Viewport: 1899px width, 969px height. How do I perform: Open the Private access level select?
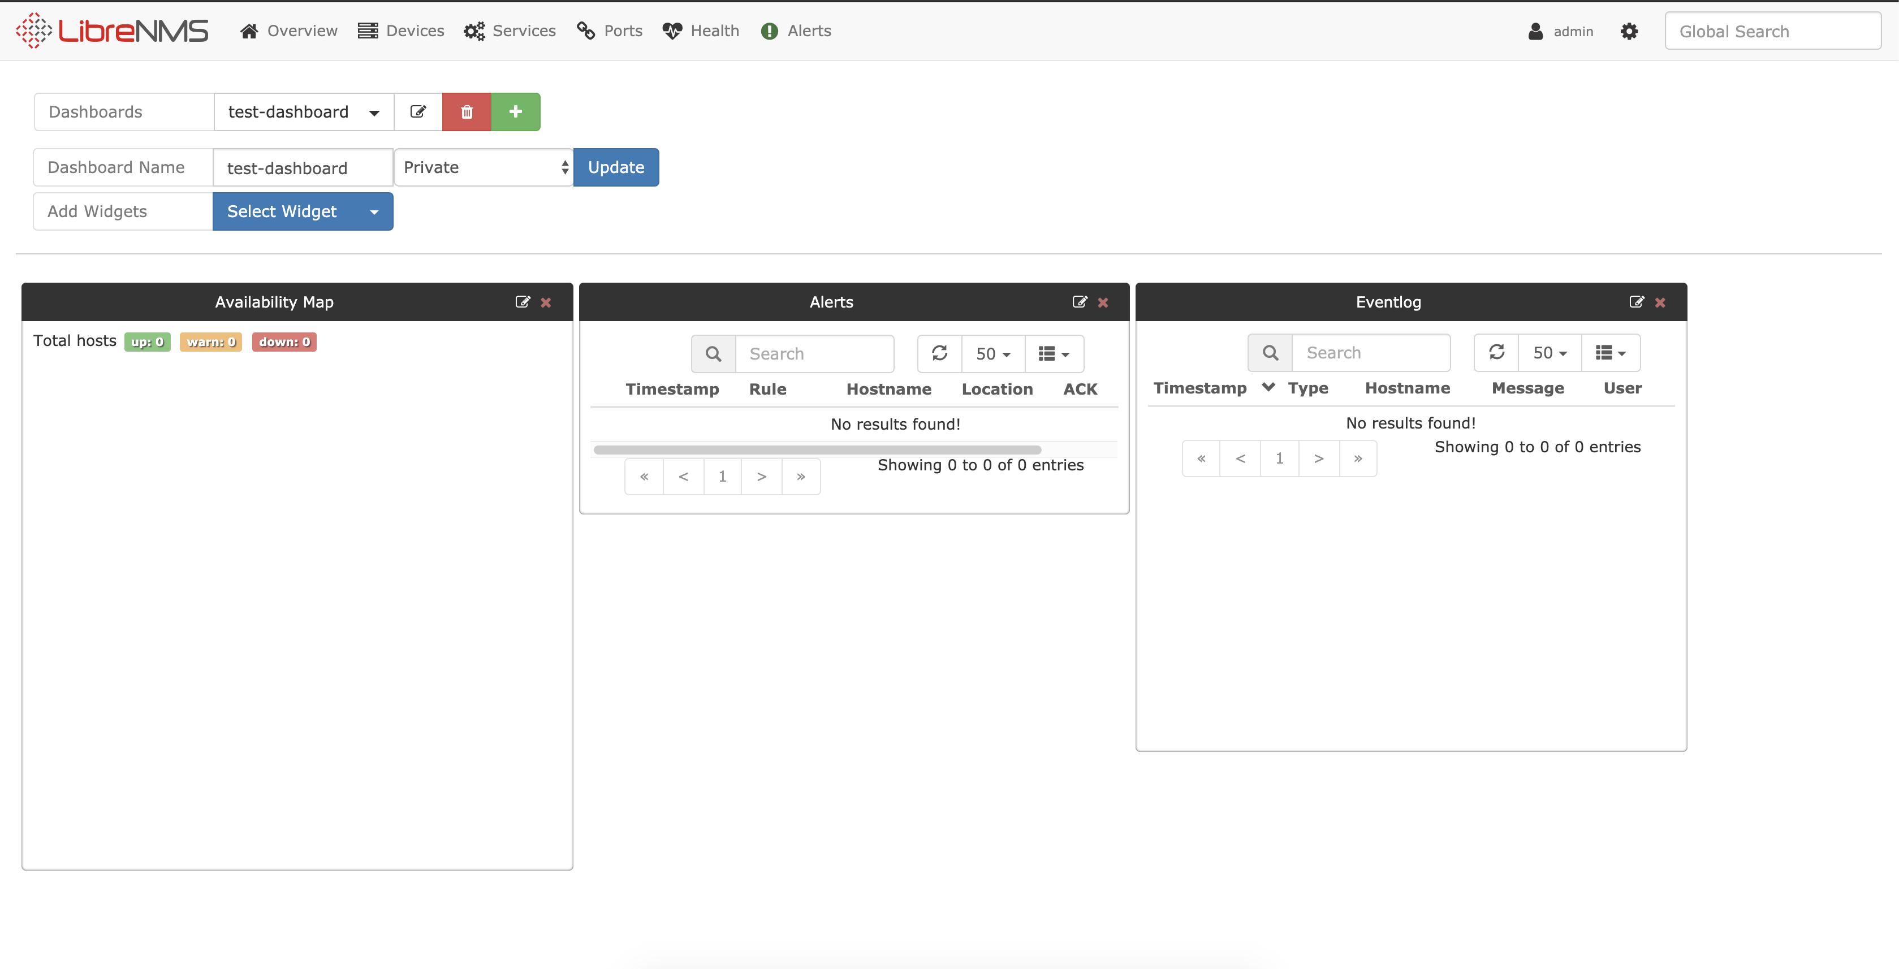click(484, 167)
